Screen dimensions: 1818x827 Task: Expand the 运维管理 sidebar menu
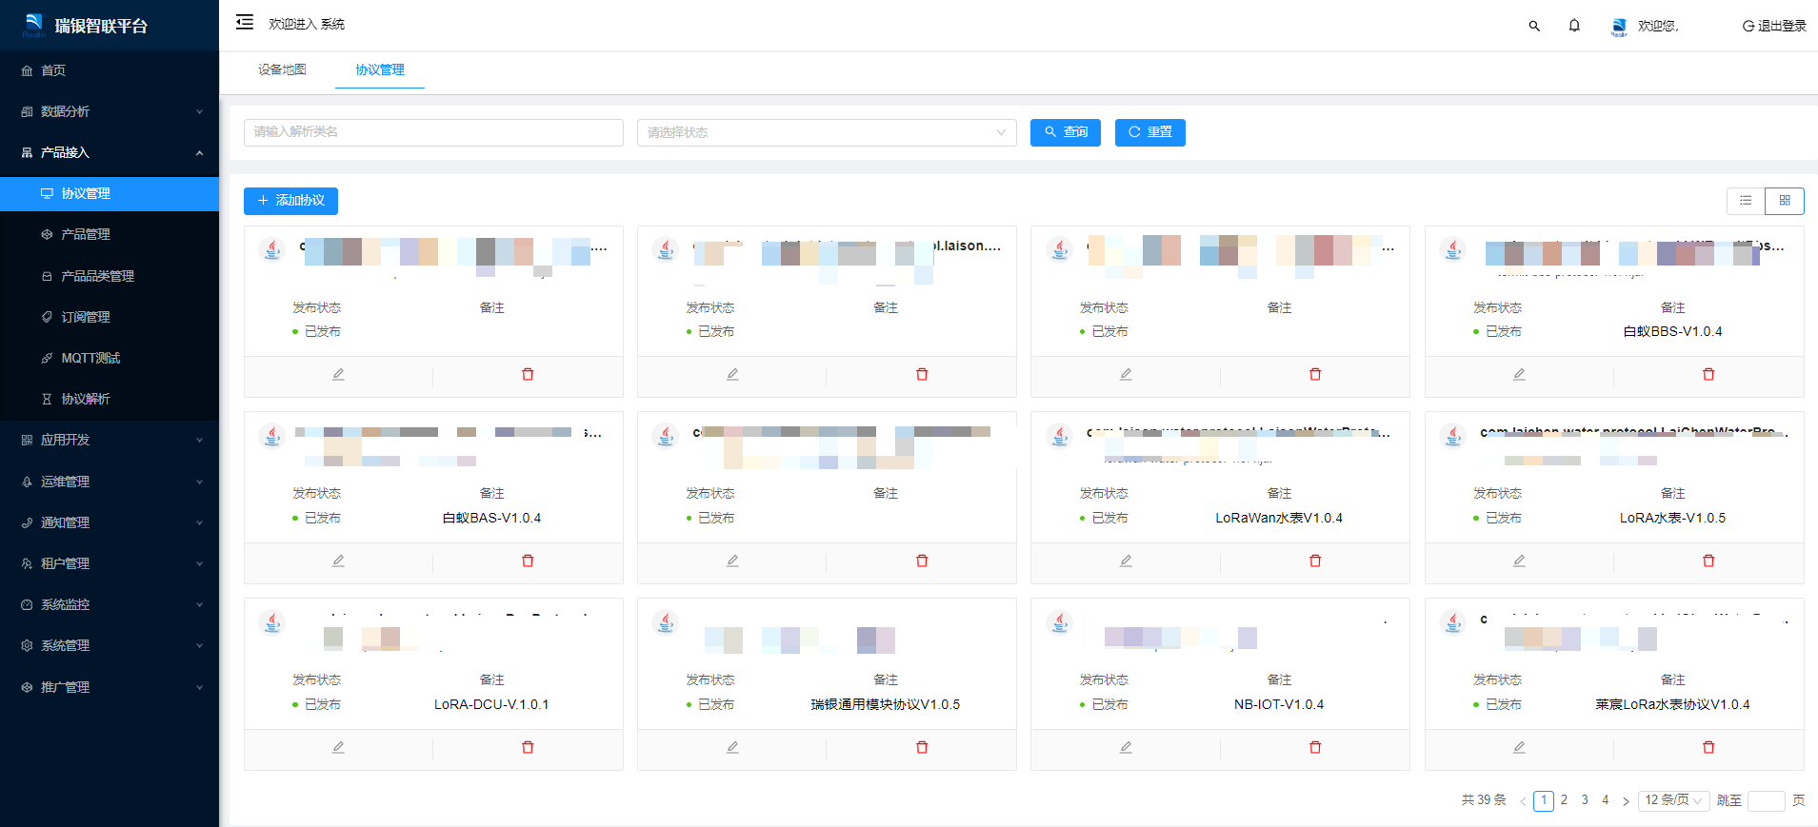click(x=110, y=482)
